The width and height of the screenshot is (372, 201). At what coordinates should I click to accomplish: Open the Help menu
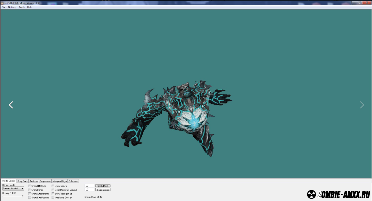[x=30, y=7]
